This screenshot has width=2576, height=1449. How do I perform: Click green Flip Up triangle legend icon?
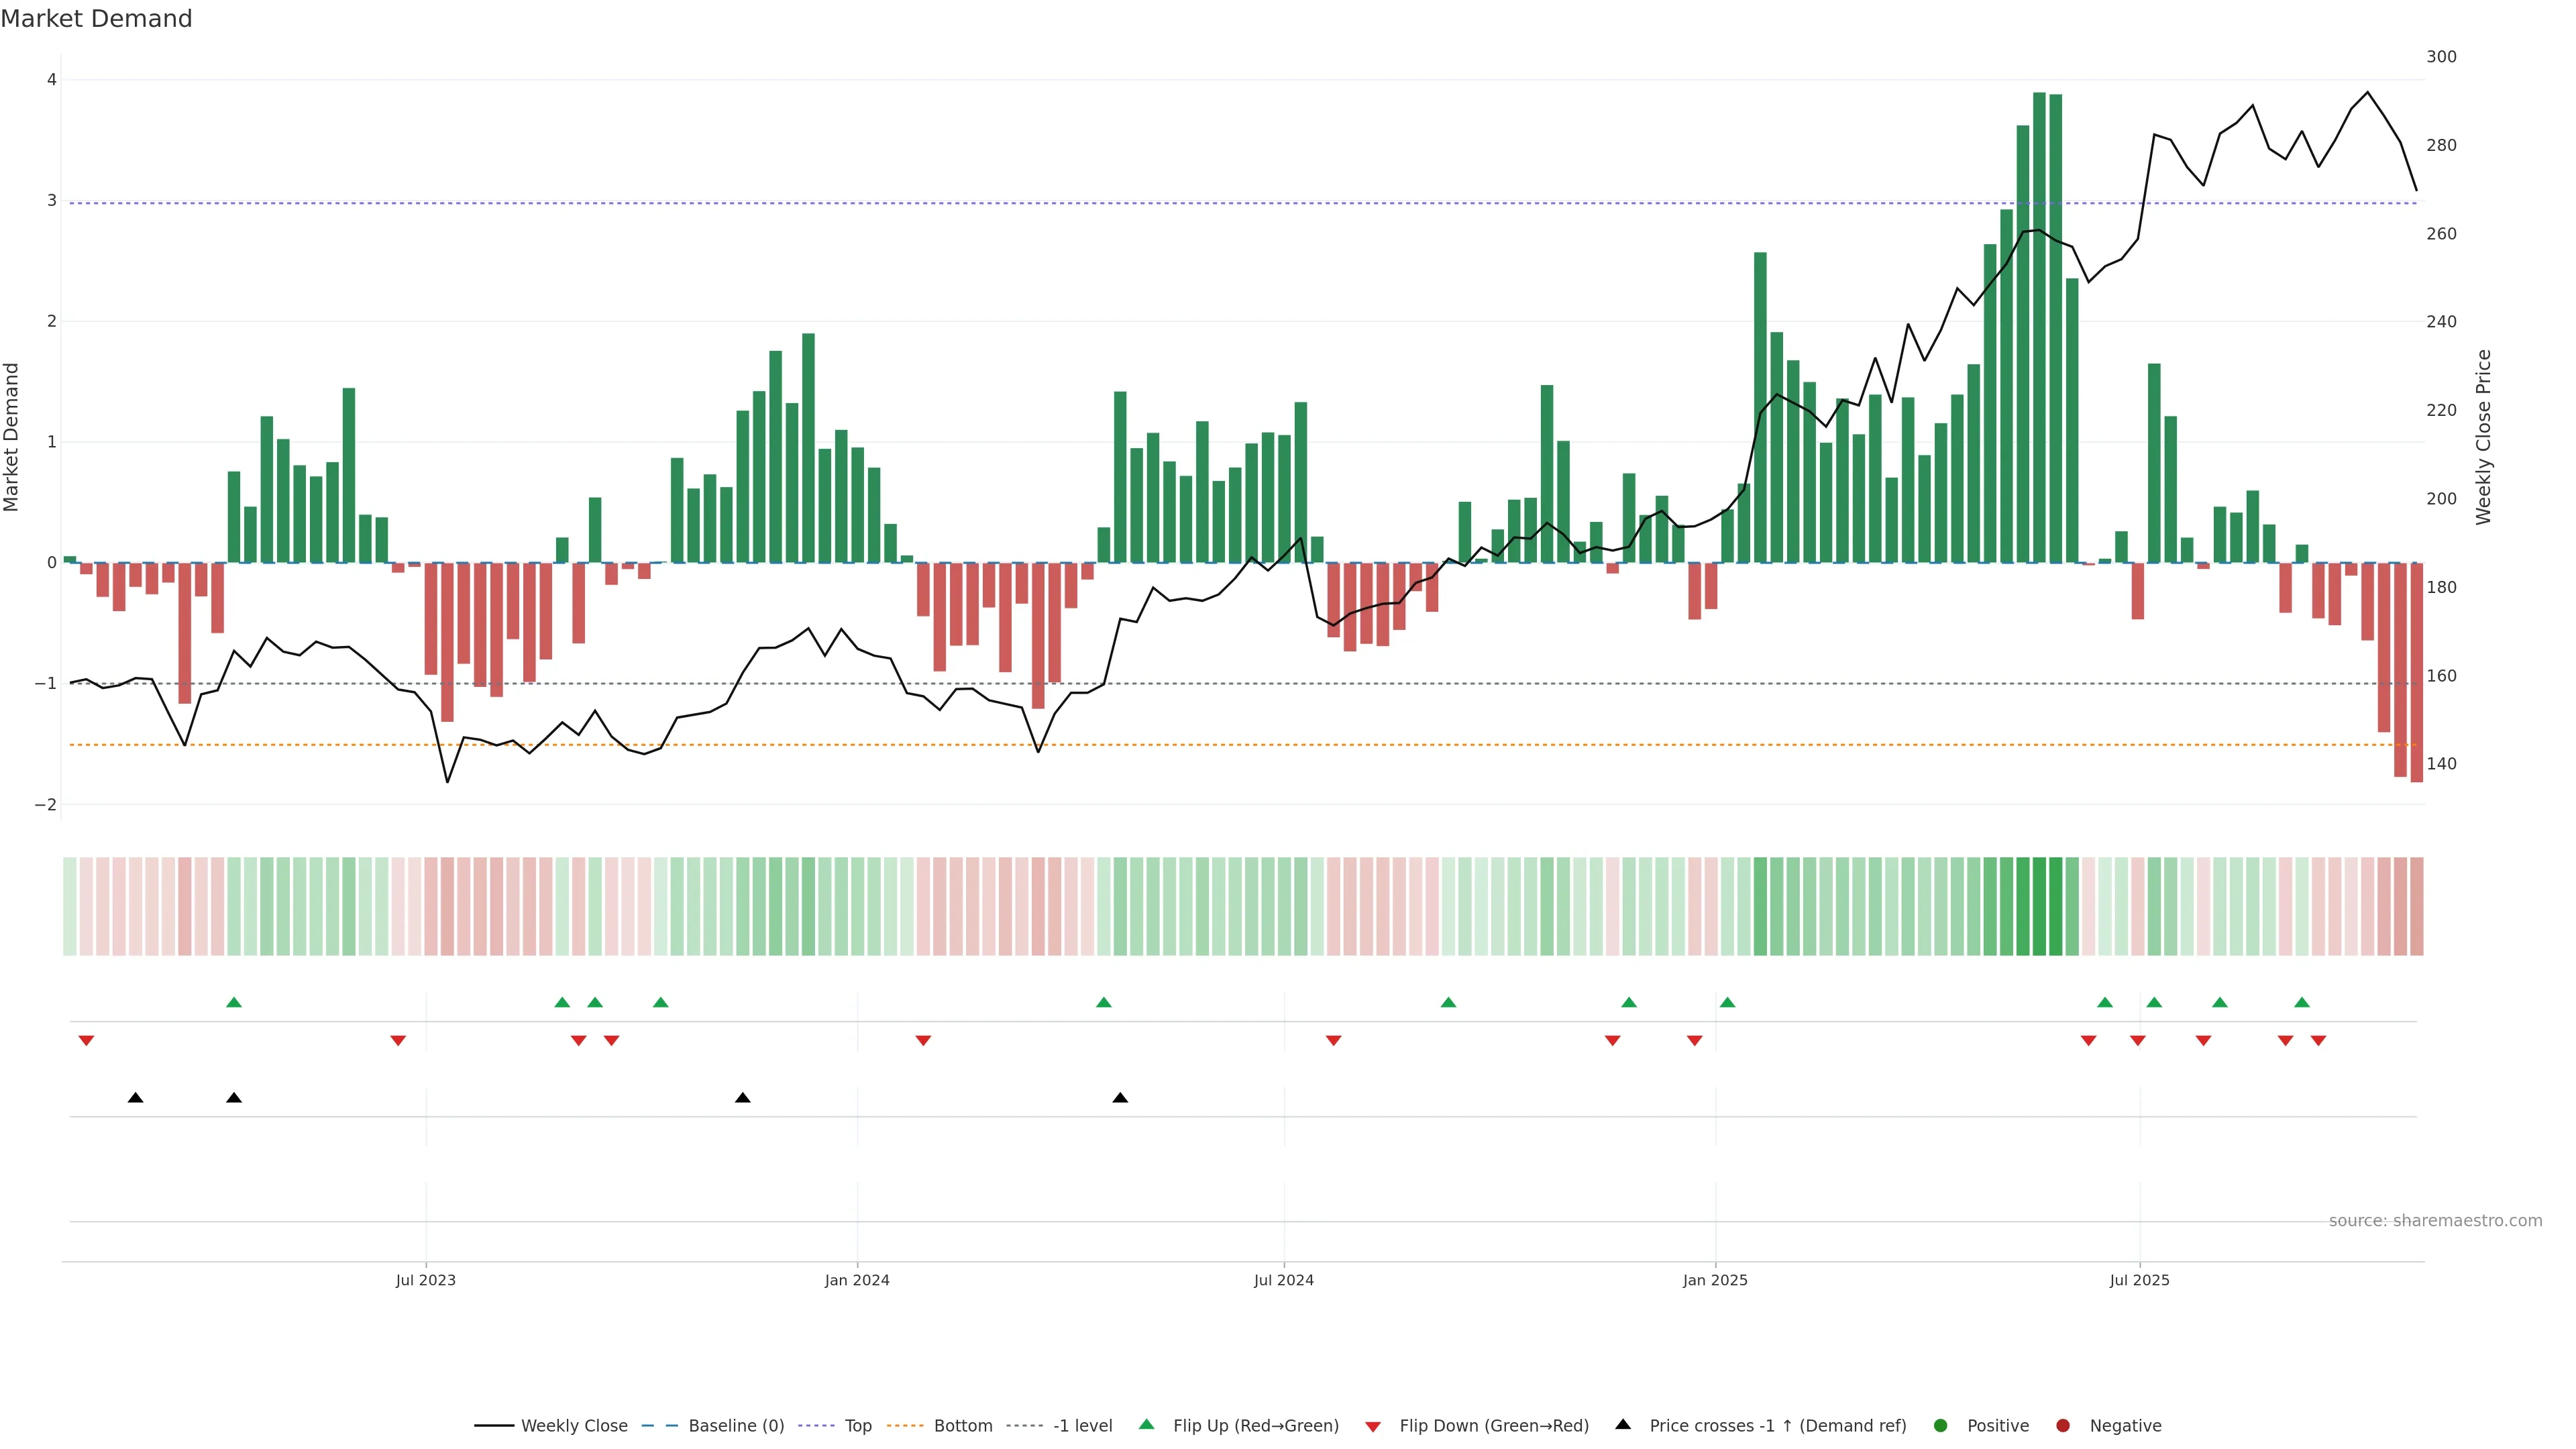pos(1147,1424)
